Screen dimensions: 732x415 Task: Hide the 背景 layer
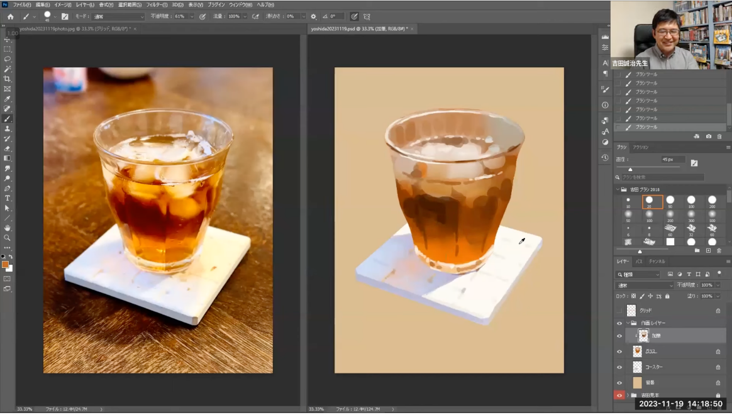click(619, 382)
